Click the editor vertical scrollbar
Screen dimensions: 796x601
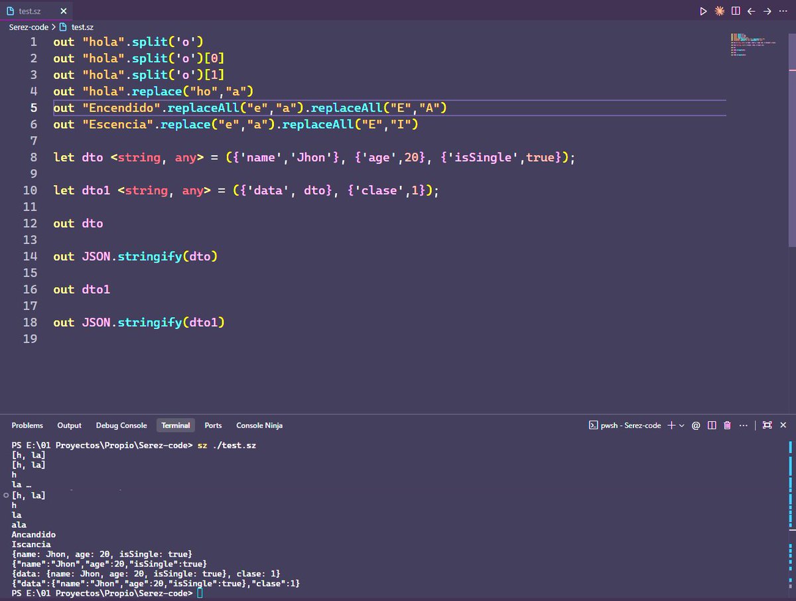[792, 141]
